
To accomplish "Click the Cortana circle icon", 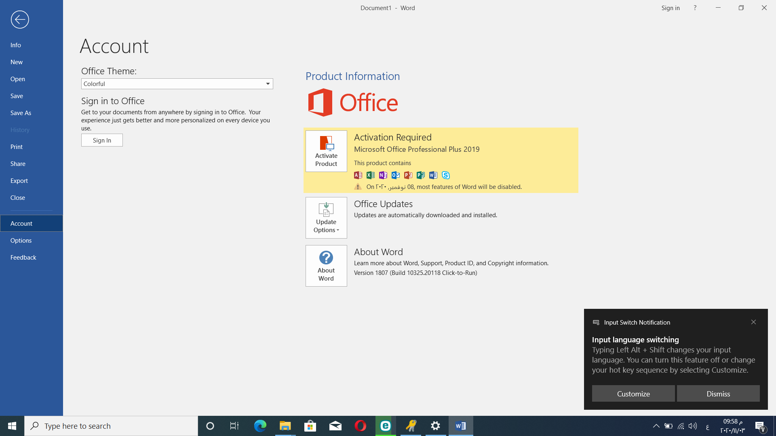I will [210, 426].
